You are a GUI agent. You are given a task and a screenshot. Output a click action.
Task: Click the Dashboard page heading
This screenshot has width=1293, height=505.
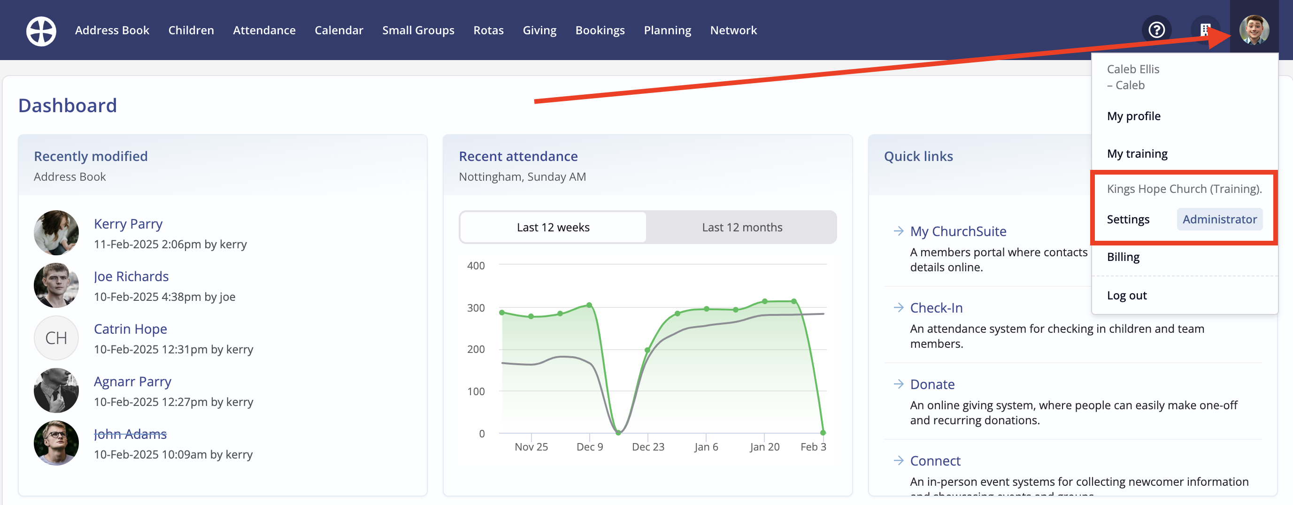[67, 106]
